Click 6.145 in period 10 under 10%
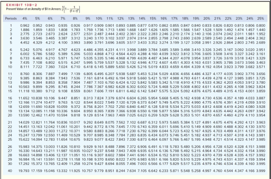This screenshot has width=271, height=179. coord(99,67)
